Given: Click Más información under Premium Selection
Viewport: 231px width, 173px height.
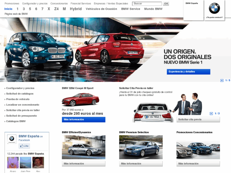Looking at the screenshot, I should (141, 164).
